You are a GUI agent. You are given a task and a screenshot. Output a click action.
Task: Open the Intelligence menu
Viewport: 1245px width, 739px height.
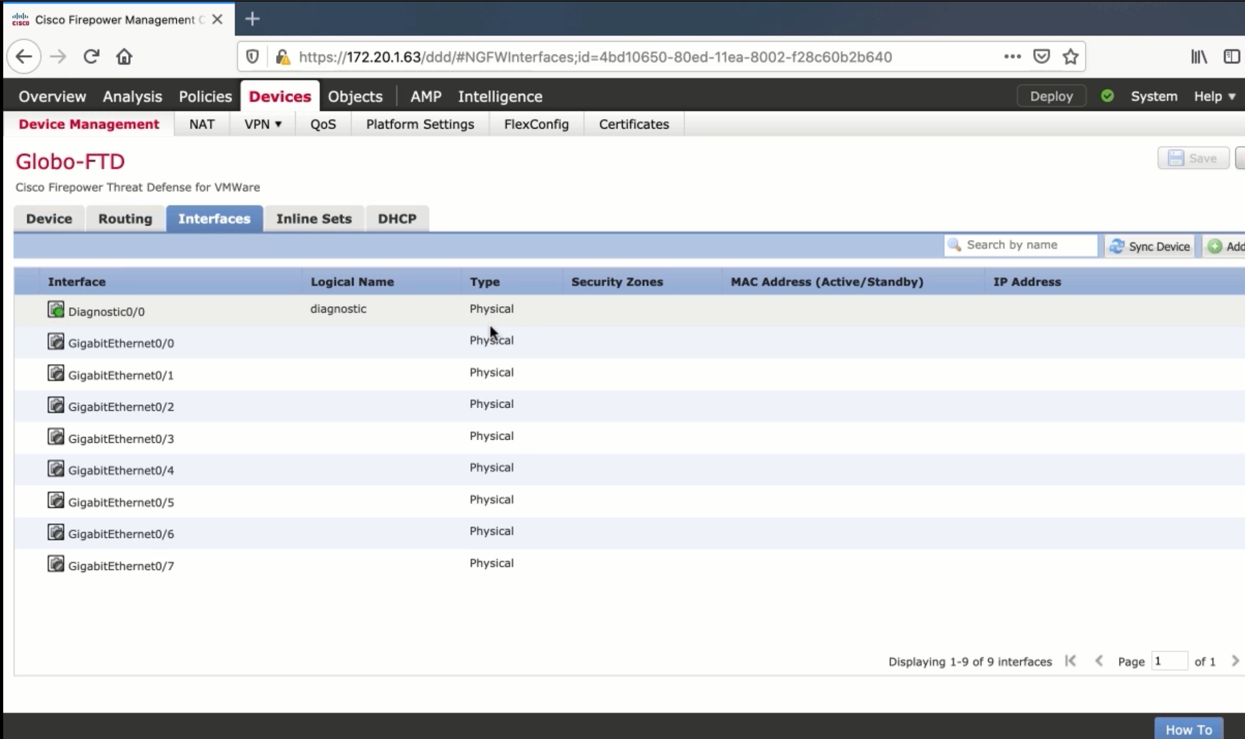[500, 97]
